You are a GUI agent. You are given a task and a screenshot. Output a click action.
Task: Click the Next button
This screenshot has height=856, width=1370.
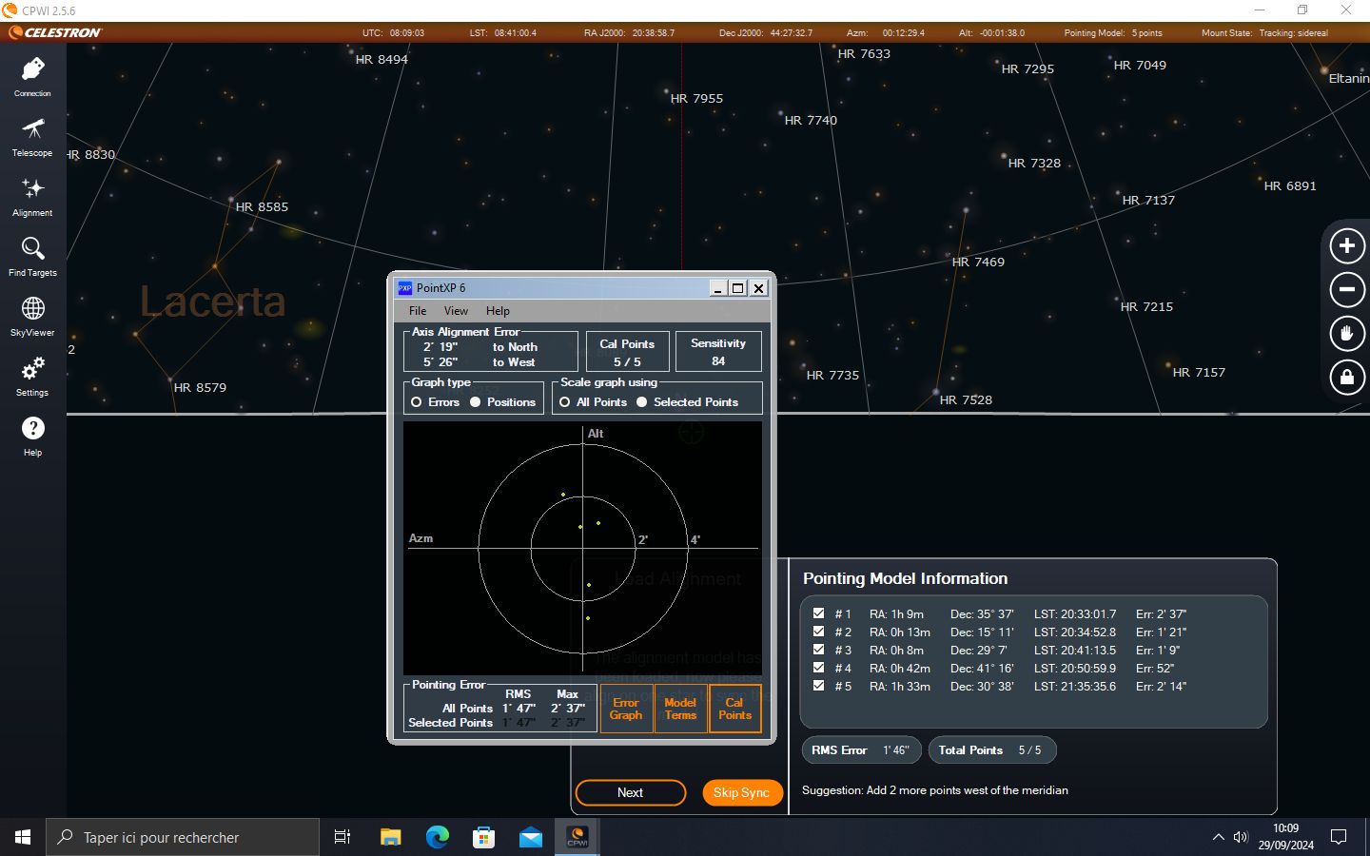pos(630,792)
